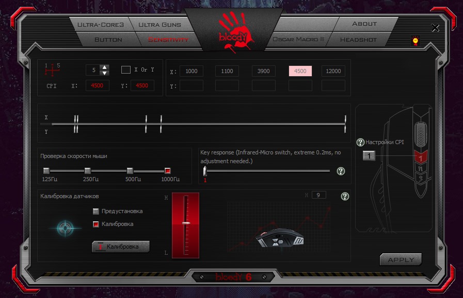Open the Oscar Macro II tab
The height and width of the screenshot is (298, 463).
coord(298,39)
